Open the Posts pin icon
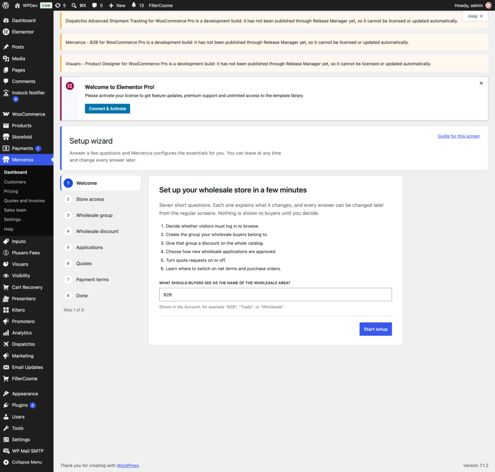The image size is (495, 472). click(6, 47)
